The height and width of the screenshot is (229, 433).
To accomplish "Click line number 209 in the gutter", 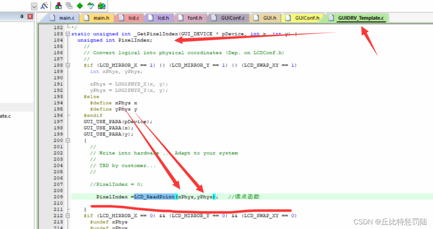I will click(58, 197).
